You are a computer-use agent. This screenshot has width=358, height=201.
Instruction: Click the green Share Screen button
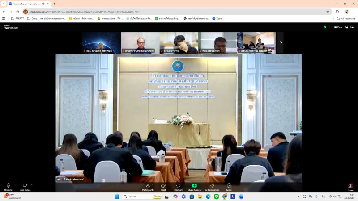pos(194,186)
